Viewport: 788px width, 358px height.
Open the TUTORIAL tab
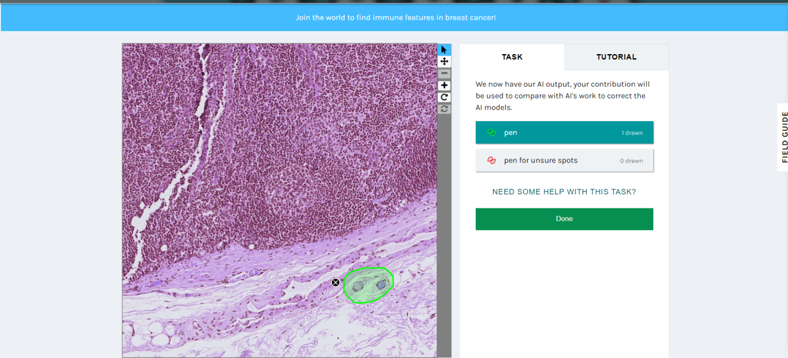(x=616, y=57)
